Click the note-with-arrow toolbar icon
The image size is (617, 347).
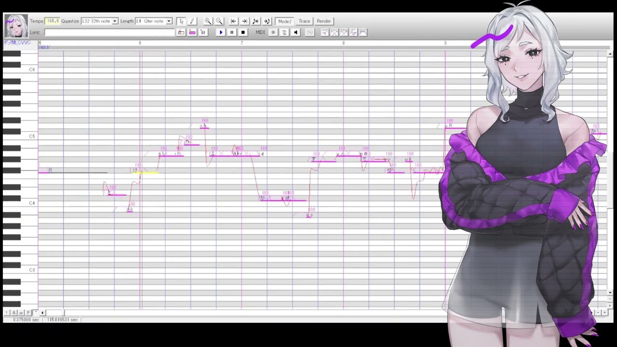pos(267,21)
